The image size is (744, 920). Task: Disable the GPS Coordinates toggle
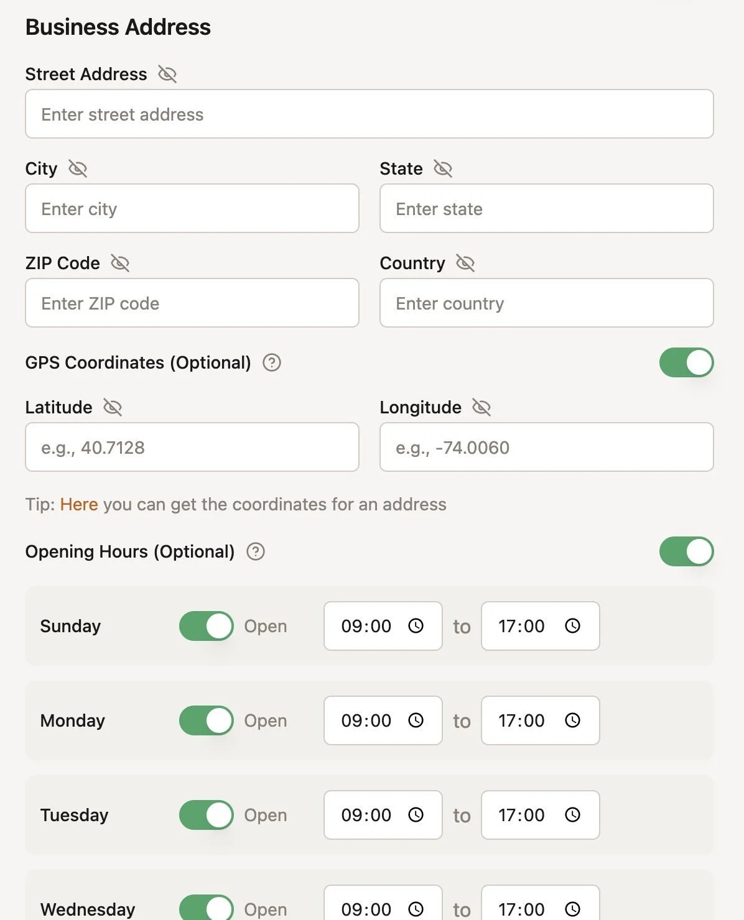(x=686, y=363)
